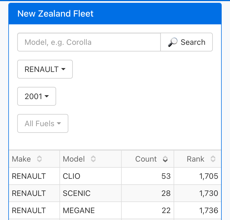Expand the 2001 year dropdown
This screenshot has width=230, height=220.
click(x=37, y=96)
